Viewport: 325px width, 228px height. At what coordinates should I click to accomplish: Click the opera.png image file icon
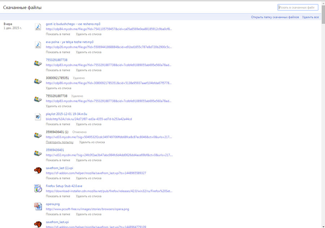[x=38, y=206]
